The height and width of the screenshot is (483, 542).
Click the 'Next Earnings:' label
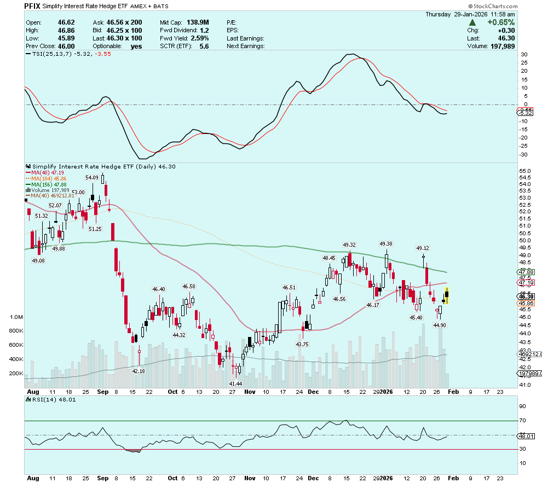(x=246, y=46)
